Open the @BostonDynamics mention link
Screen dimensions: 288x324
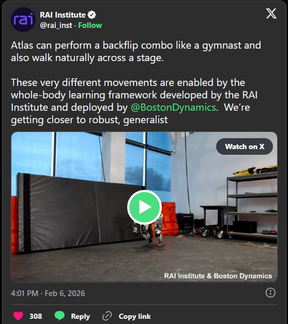click(173, 108)
